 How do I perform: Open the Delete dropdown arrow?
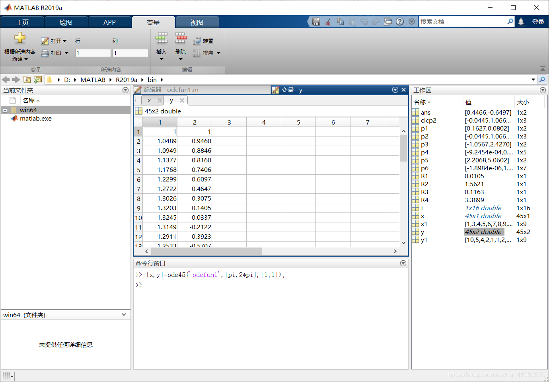point(181,59)
